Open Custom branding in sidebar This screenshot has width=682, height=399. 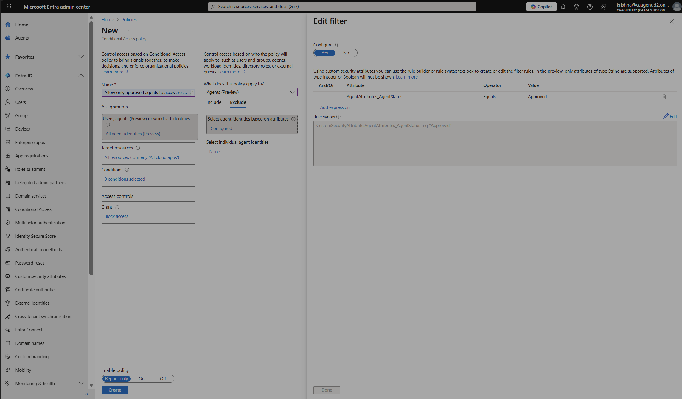coord(32,357)
